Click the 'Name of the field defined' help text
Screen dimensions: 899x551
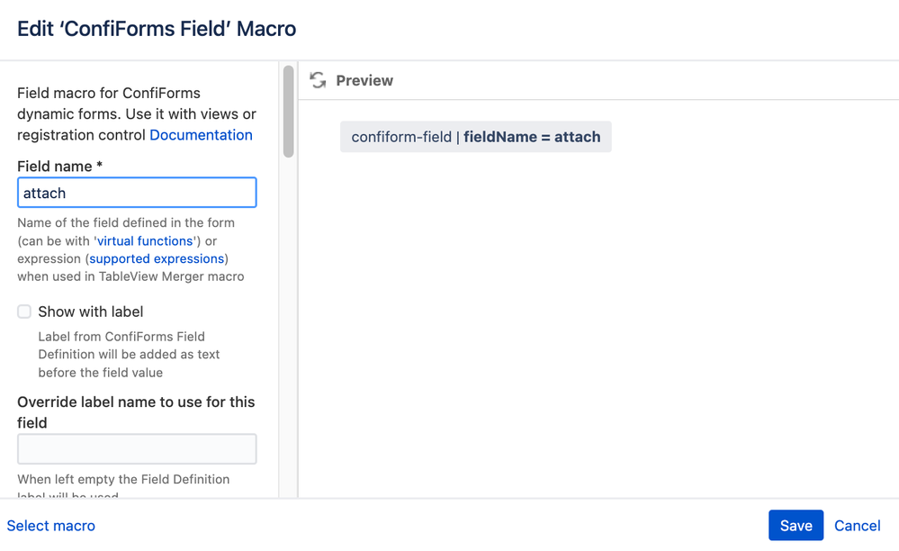coord(126,222)
